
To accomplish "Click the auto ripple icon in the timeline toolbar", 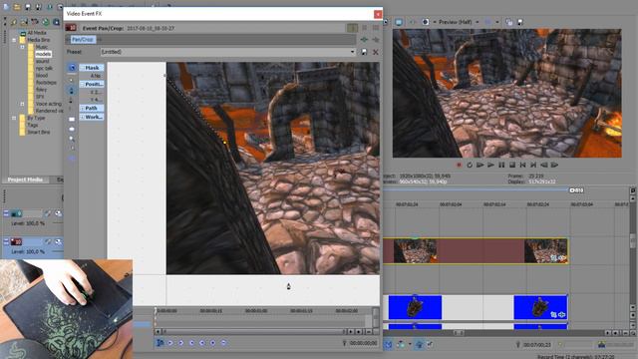I will coord(401,345).
